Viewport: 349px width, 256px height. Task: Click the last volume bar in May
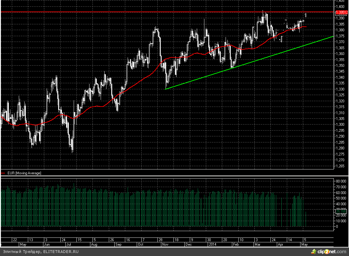point(306,219)
